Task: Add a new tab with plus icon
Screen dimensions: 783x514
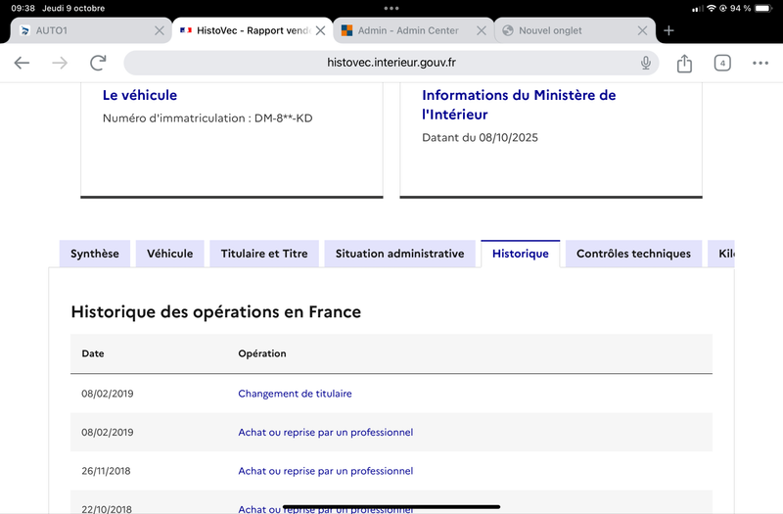Action: 669,30
